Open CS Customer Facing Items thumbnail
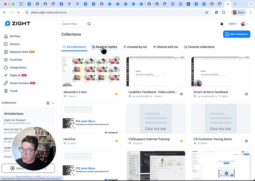The width and height of the screenshot is (255, 181). pyautogui.click(x=221, y=119)
